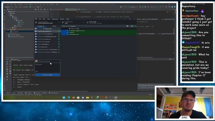Click the Commit to main button
Screen dimensions: 215x121
click(x=47, y=75)
